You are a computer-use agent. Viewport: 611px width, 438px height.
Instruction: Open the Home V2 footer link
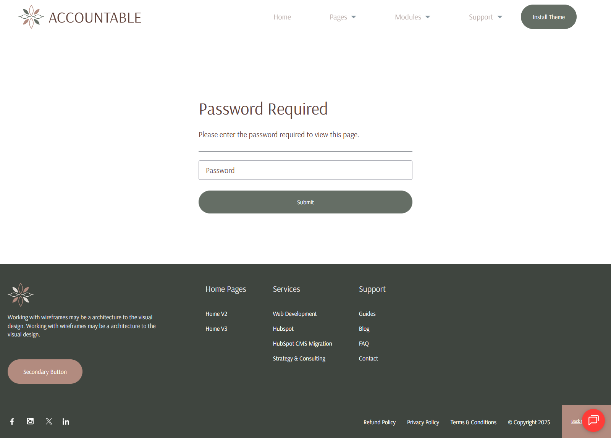pyautogui.click(x=216, y=314)
